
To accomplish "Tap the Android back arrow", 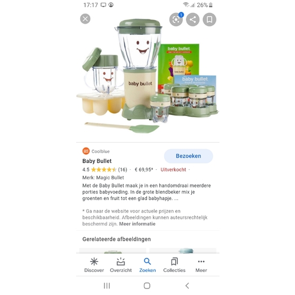I will 187,286.
